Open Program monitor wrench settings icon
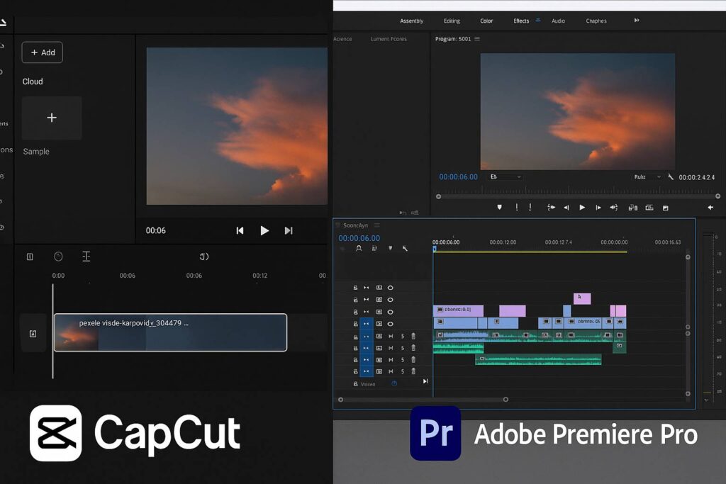 point(671,176)
